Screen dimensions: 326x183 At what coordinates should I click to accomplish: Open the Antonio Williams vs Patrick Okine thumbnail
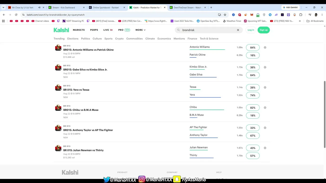pyautogui.click(x=58, y=48)
